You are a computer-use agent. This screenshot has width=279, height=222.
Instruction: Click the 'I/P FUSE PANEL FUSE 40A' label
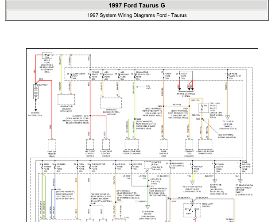(235, 76)
